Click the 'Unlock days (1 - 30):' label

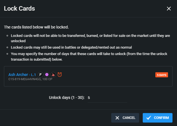[x=67, y=98]
